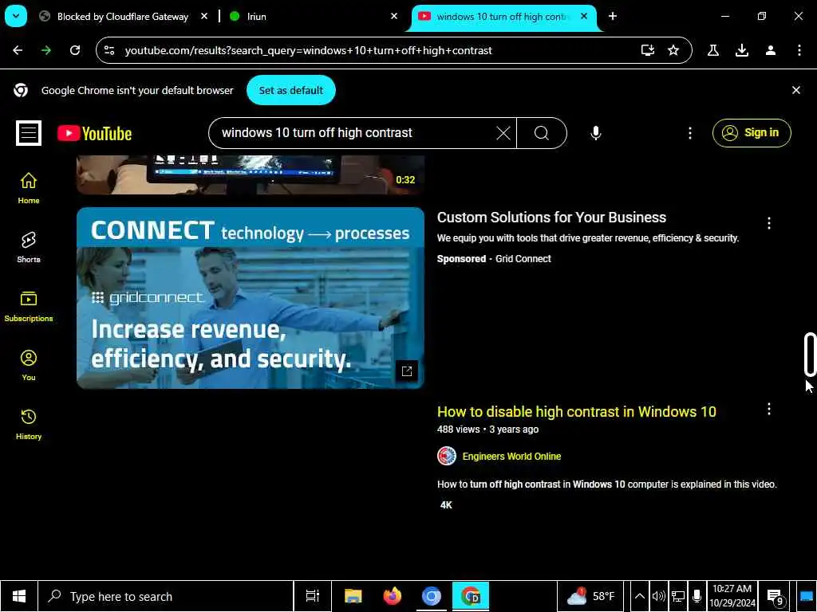Image resolution: width=817 pixels, height=612 pixels.
Task: Click the 488 views text
Action: click(458, 430)
